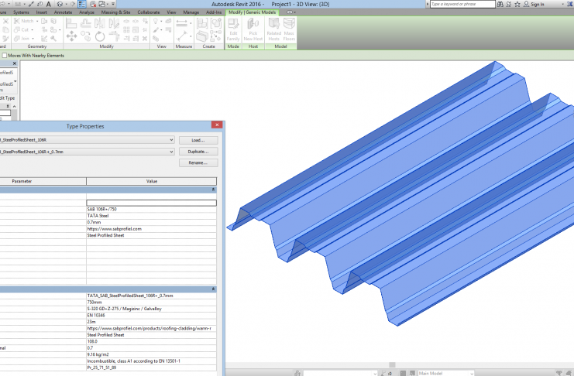
Task: Switch to the Annotate ribbon tab
Action: (x=63, y=13)
